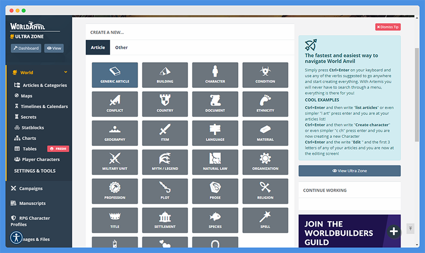Create a Conflict article
Image resolution: width=425 pixels, height=253 pixels.
coord(115,104)
